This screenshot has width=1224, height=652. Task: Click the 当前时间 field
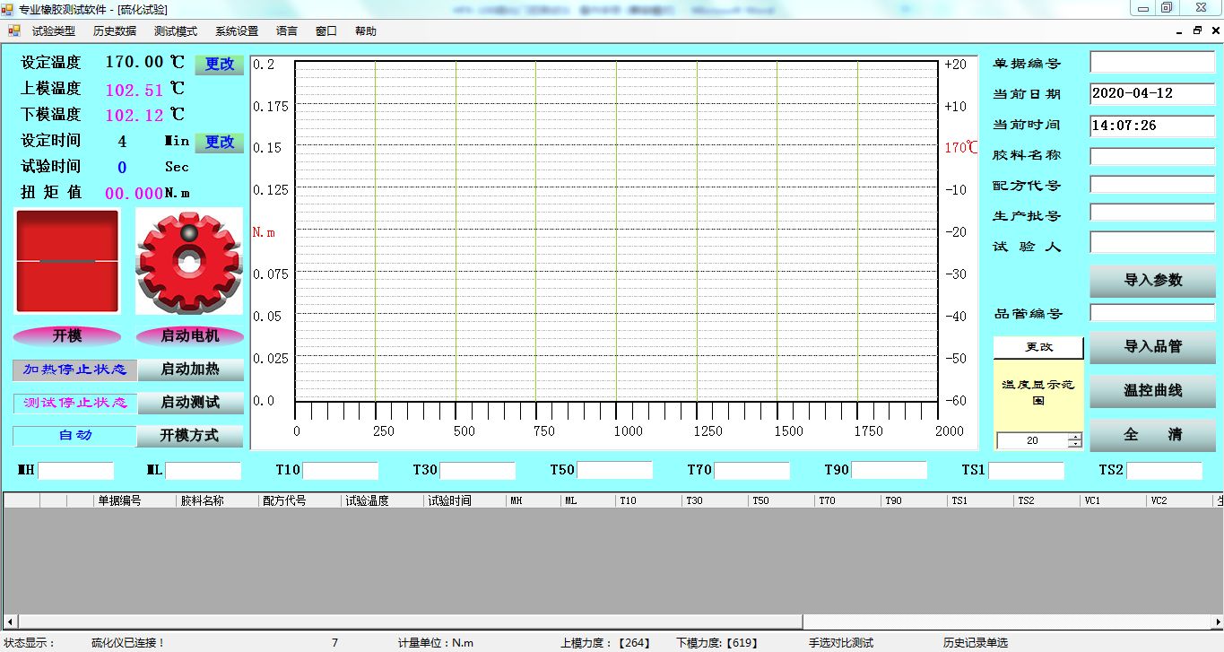tap(1152, 126)
